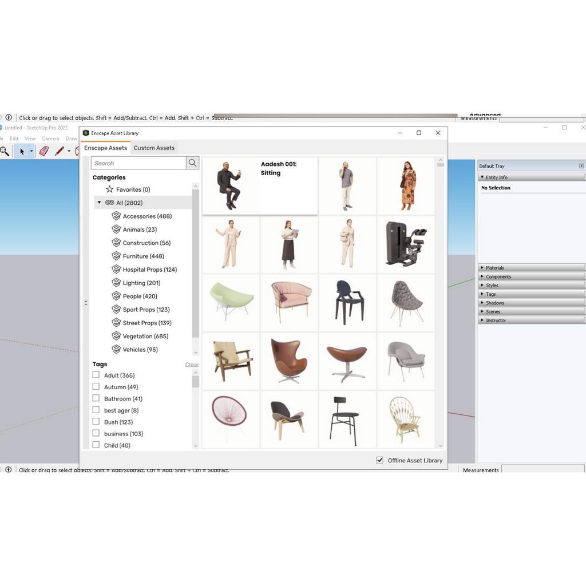Select the Furniture category icon
The height and width of the screenshot is (586, 586).
[116, 256]
